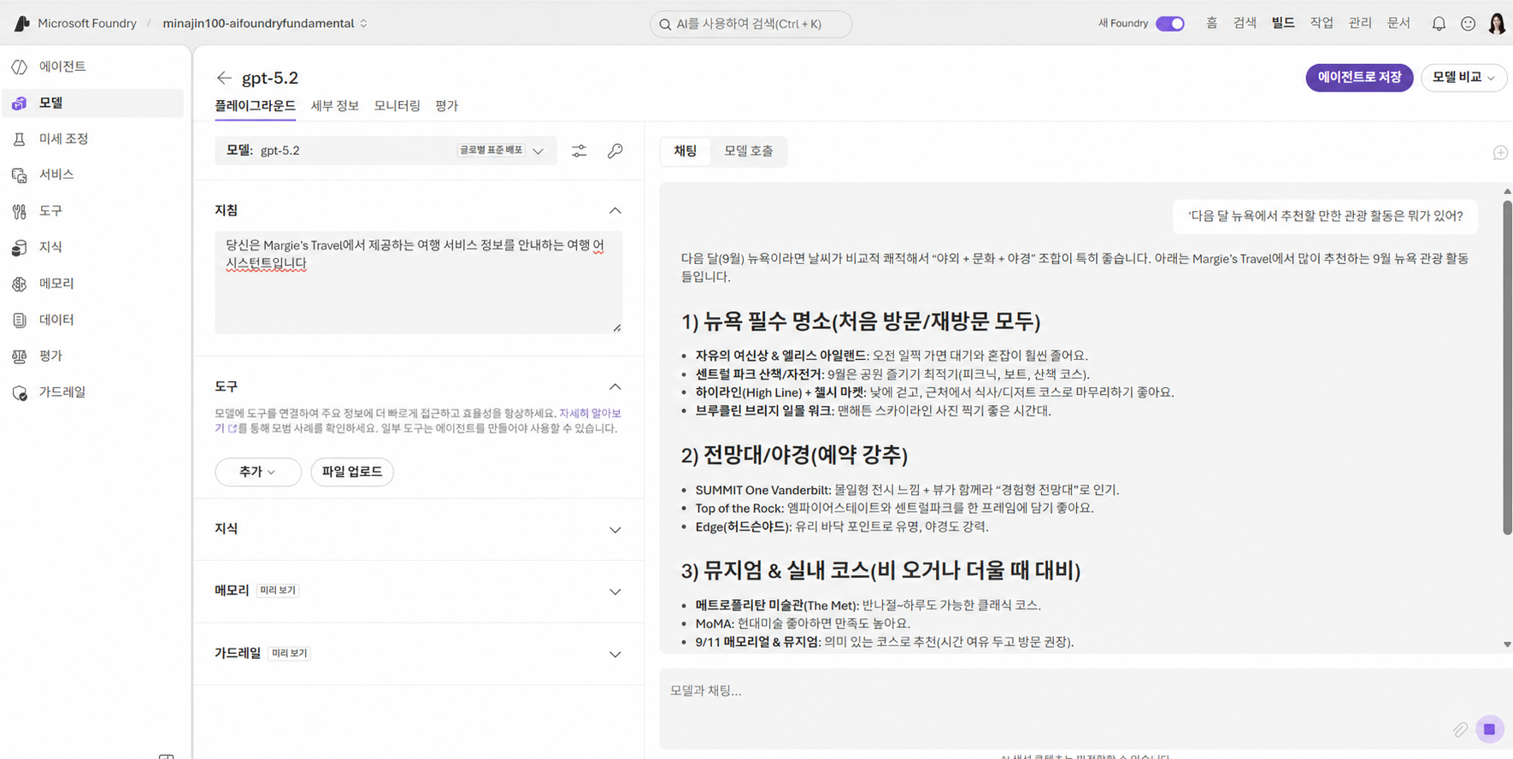Image resolution: width=1513 pixels, height=759 pixels.
Task: Go to 빌드 in top navigation
Action: coord(1283,23)
